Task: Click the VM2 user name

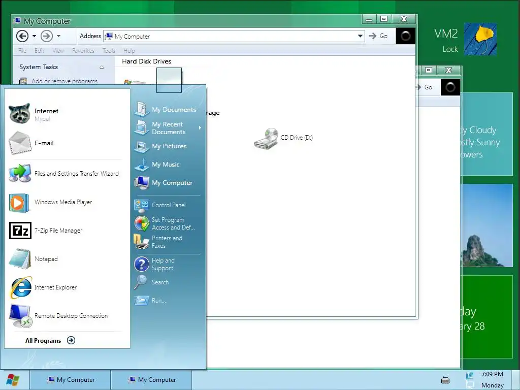Action: pos(446,34)
